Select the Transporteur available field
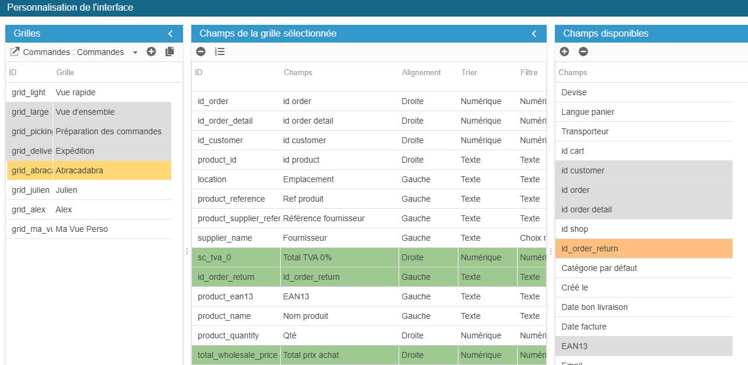Screen dimensions: 748x365 pyautogui.click(x=643, y=131)
